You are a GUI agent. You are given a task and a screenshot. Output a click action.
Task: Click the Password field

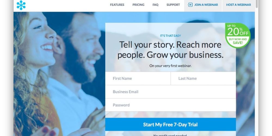[171, 105]
